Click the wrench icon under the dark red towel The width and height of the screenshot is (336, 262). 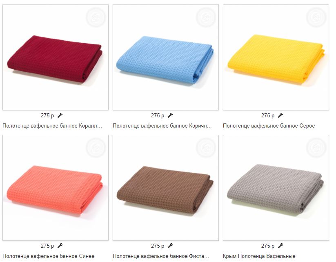click(60, 115)
